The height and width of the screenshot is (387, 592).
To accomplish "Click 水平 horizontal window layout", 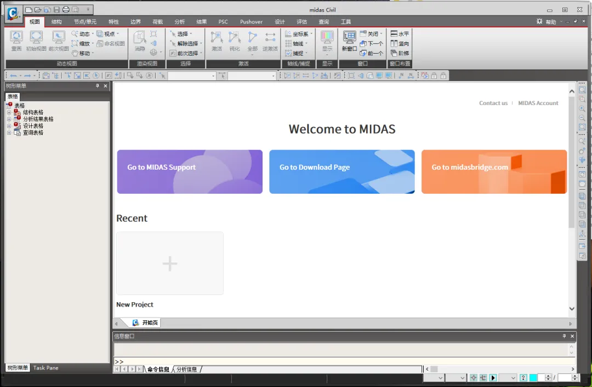I will pos(400,33).
